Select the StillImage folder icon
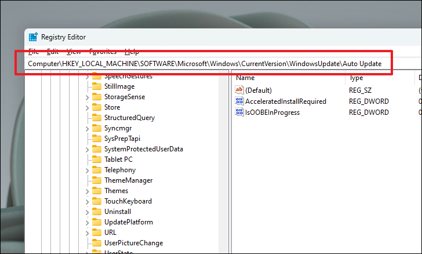This screenshot has width=422, height=254. point(97,86)
